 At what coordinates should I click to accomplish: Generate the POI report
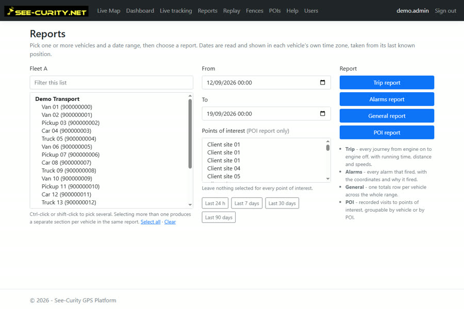point(387,132)
